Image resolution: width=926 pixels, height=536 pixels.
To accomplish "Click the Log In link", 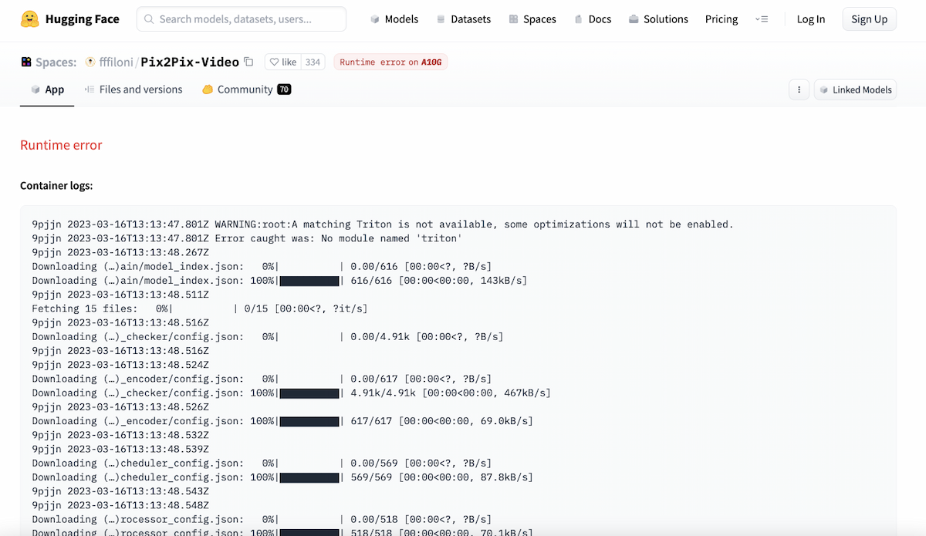I will (811, 19).
